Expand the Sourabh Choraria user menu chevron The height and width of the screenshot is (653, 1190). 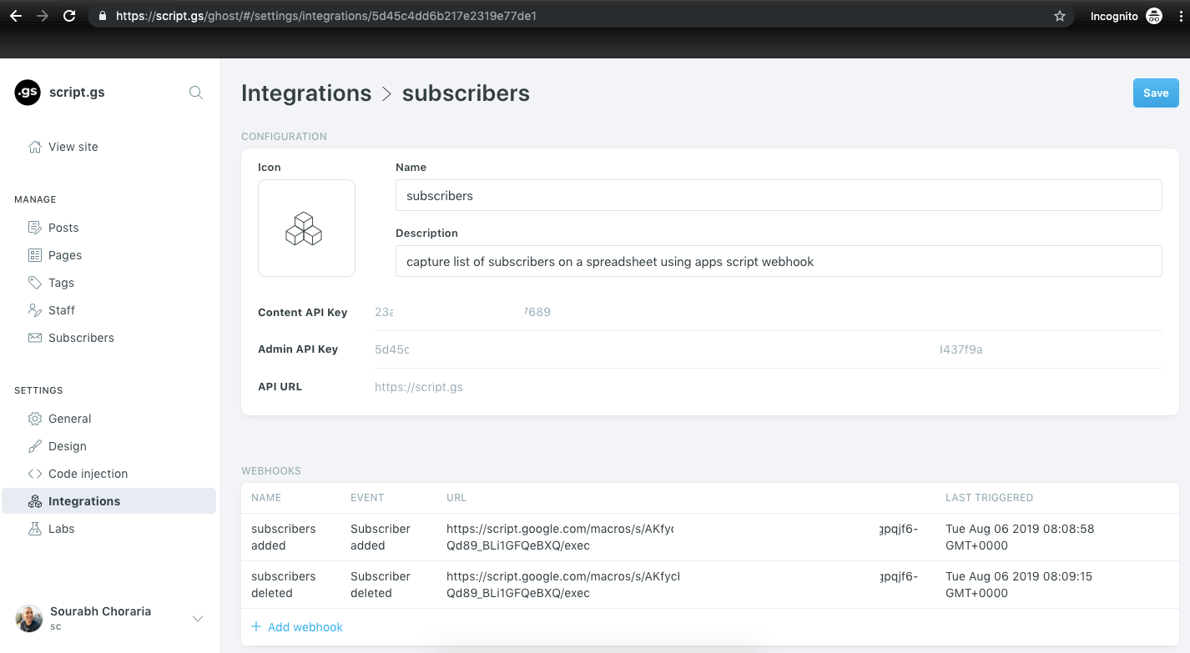pos(198,619)
